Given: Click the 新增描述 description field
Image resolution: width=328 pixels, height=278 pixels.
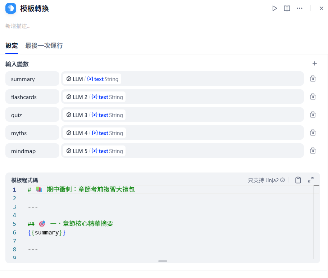Looking at the screenshot, I should (18, 26).
